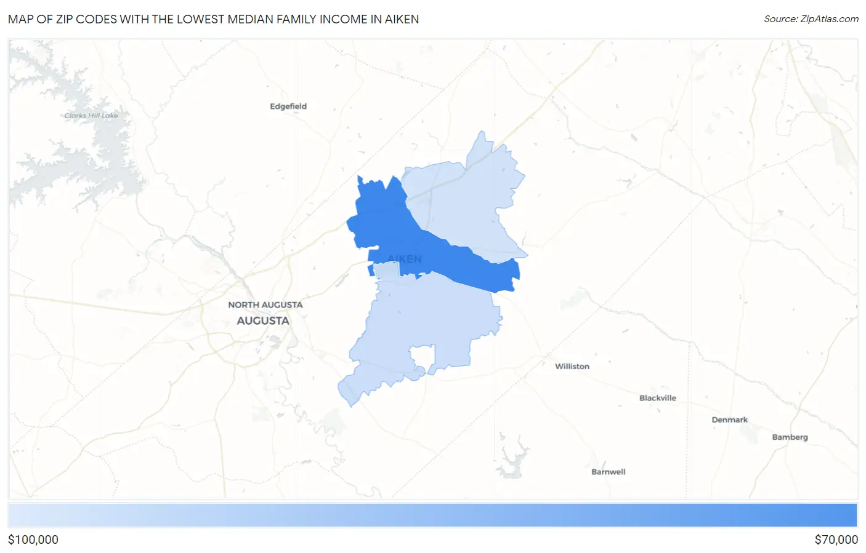The image size is (866, 553).
Task: Click the NORTH AUGUSTA map label
Action: [265, 304]
